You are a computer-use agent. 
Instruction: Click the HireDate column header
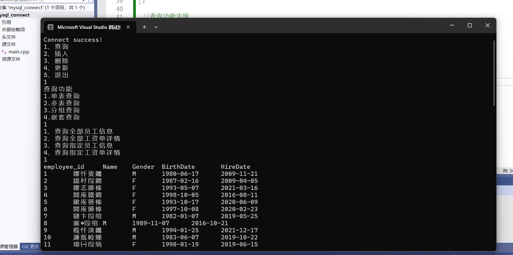click(x=235, y=167)
